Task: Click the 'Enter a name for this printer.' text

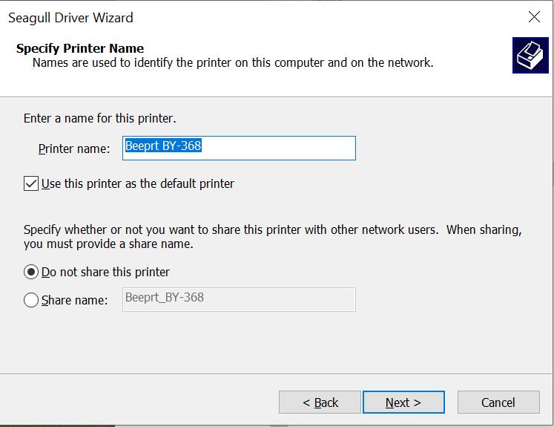Action: [x=99, y=118]
